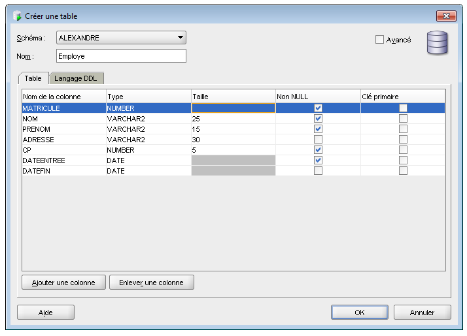Enable the Avancé checkbox
467x336 pixels.
pyautogui.click(x=379, y=40)
